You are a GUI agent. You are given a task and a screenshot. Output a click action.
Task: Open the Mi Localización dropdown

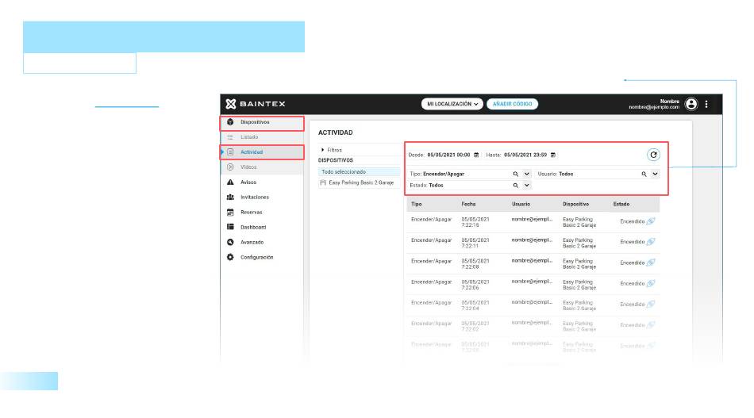tap(453, 104)
